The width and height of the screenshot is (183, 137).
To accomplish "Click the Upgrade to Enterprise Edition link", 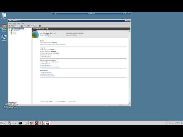I will [75, 33].
